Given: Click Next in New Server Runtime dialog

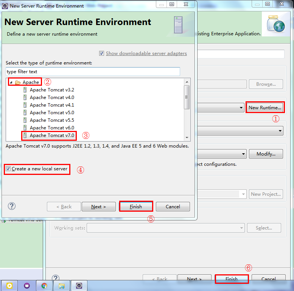Looking at the screenshot, I should [x=99, y=207].
